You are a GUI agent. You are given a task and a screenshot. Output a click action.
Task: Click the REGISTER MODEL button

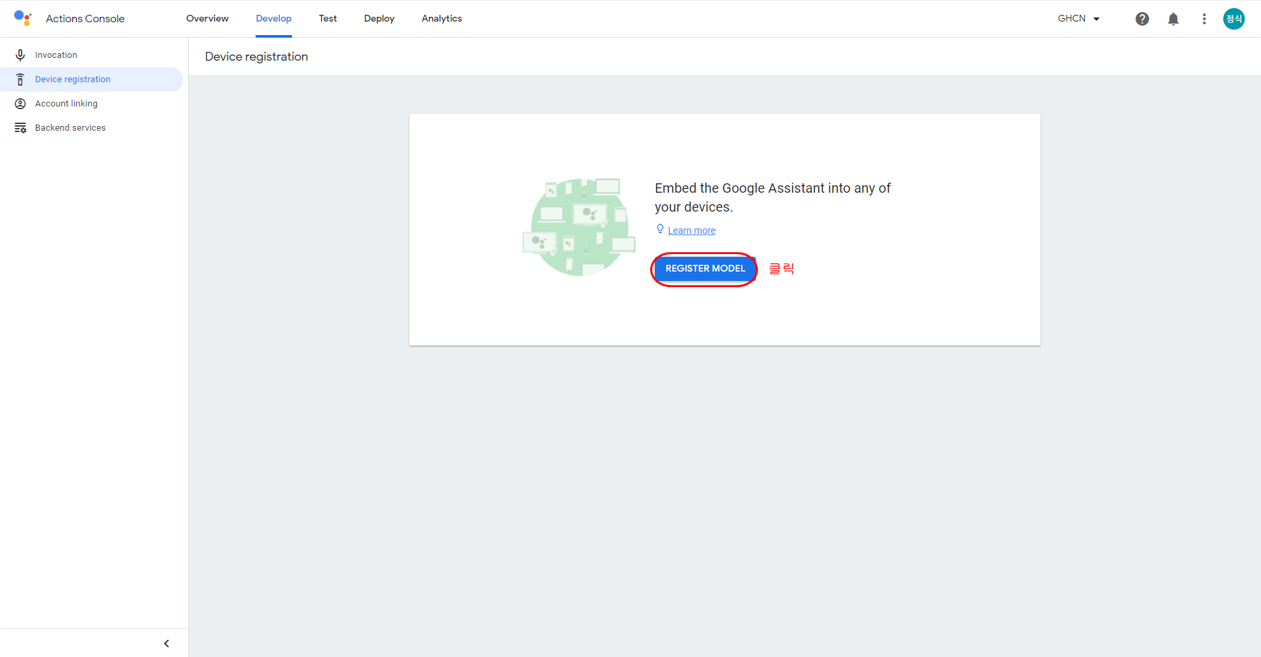point(705,268)
